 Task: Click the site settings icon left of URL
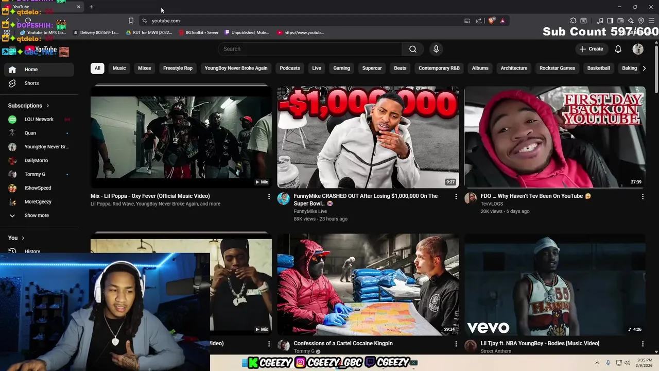(x=145, y=21)
